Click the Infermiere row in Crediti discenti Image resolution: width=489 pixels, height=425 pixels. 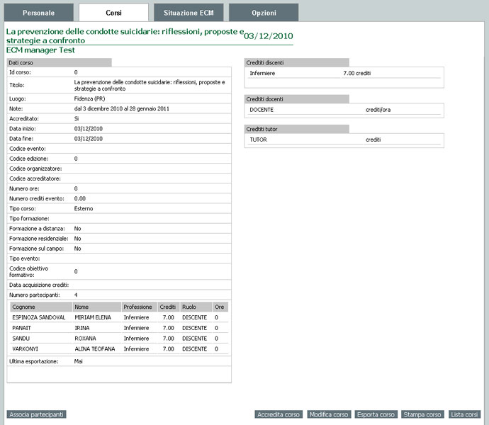(344, 73)
